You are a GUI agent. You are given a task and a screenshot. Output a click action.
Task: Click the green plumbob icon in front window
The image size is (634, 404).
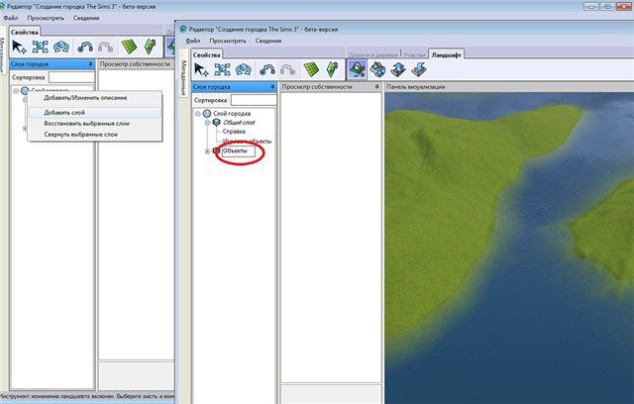332,69
